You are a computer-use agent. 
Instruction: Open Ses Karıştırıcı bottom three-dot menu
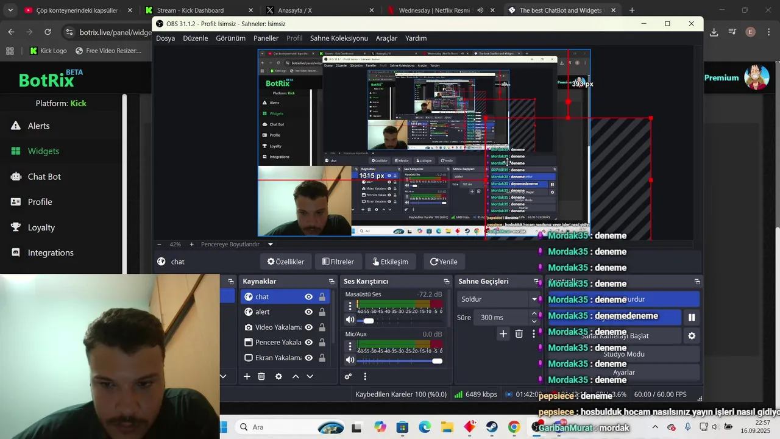(x=365, y=376)
